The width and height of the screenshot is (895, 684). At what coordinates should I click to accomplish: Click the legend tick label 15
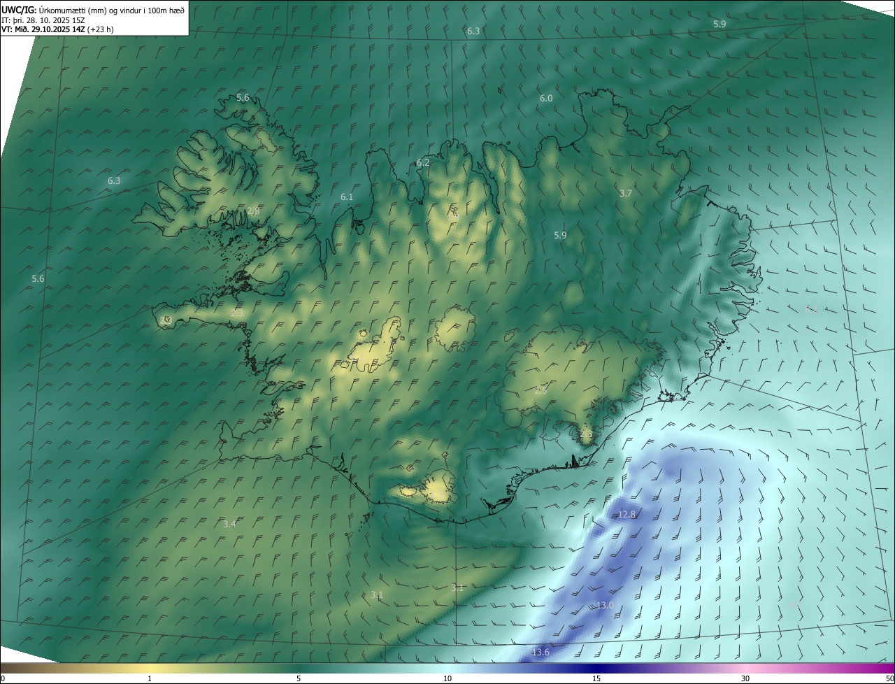pos(596,678)
